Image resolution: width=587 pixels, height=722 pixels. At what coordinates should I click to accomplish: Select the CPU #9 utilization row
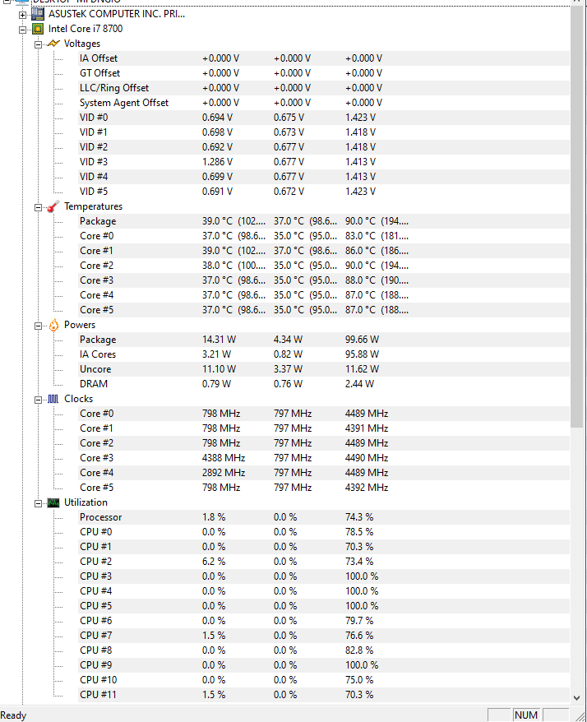point(324,665)
